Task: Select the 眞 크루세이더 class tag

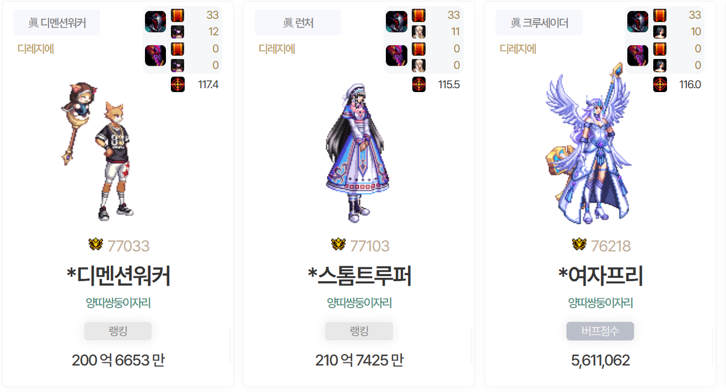Action: click(x=539, y=23)
